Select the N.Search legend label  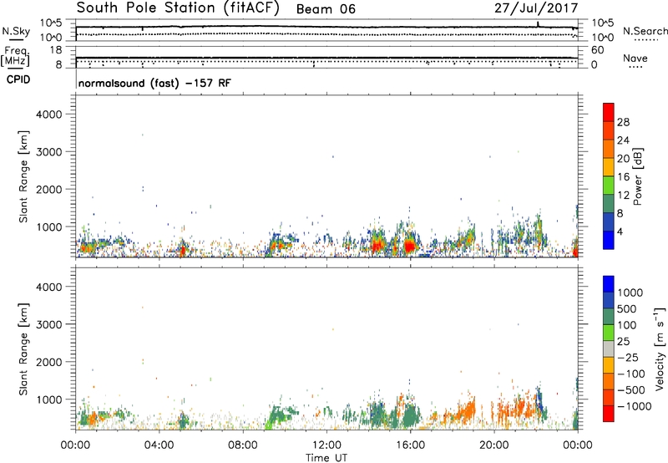[x=645, y=31]
